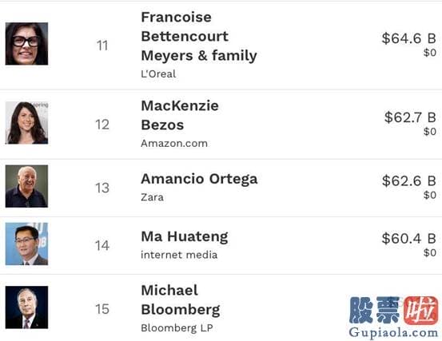The width and height of the screenshot is (442, 341).
Task: View Michael Bloomberg's photo thumbnail
Action: coord(27,307)
